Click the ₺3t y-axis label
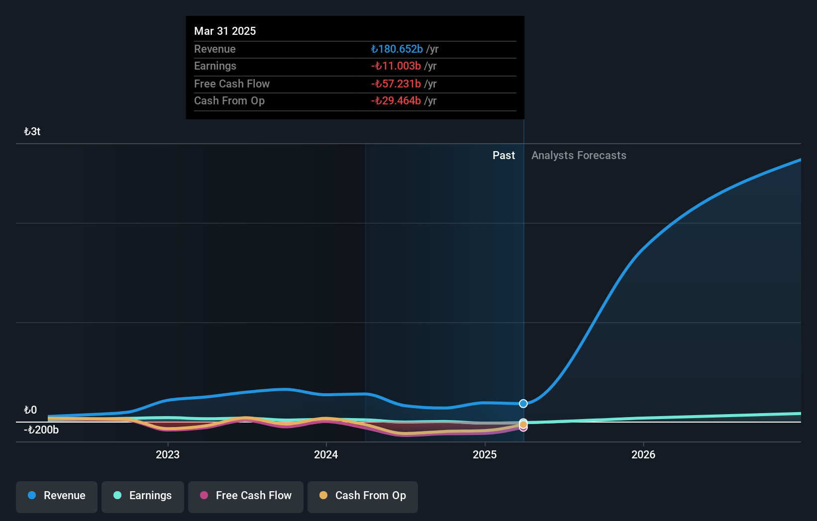The image size is (817, 521). (32, 132)
